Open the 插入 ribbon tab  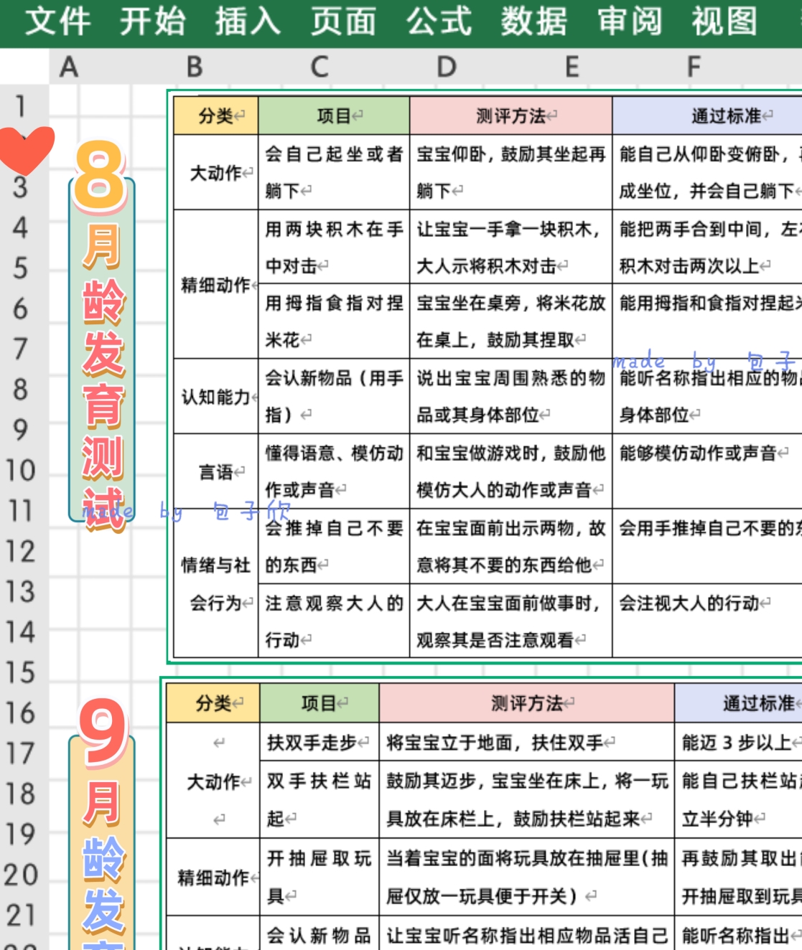[248, 21]
